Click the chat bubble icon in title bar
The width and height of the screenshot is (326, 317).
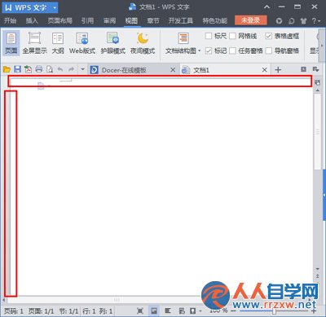[291, 21]
